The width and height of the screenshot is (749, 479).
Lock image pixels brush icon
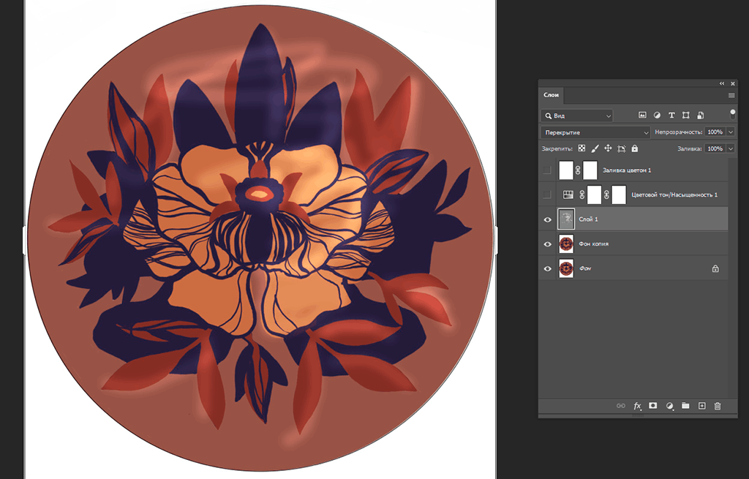595,148
